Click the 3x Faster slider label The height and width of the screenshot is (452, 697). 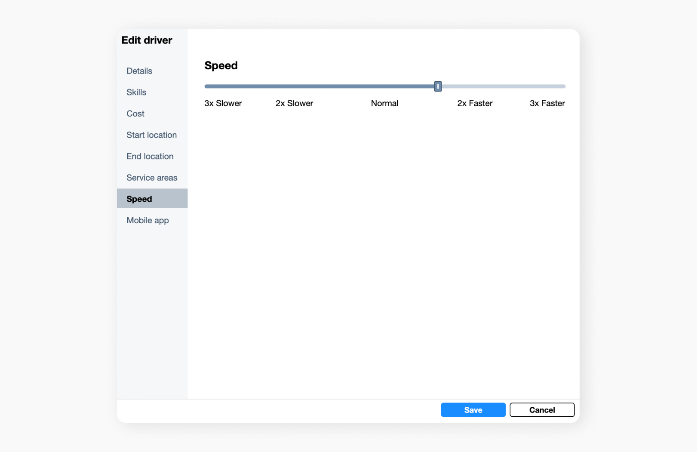point(547,103)
